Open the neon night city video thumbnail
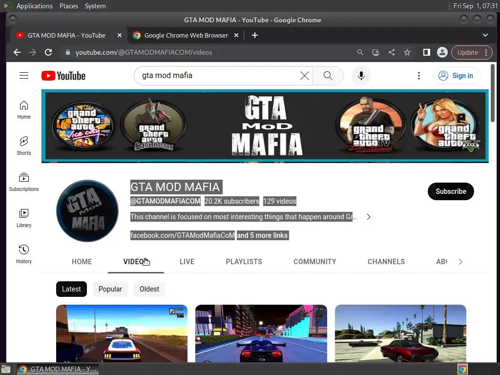Image resolution: width=500 pixels, height=375 pixels. (261, 333)
